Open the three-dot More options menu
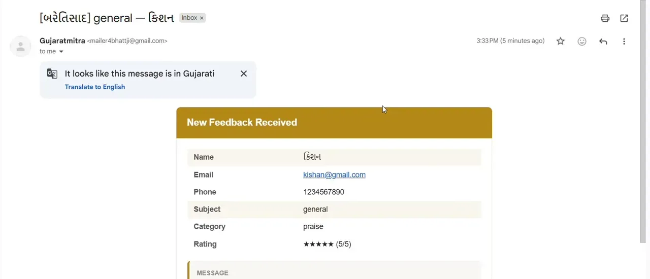 pyautogui.click(x=624, y=41)
